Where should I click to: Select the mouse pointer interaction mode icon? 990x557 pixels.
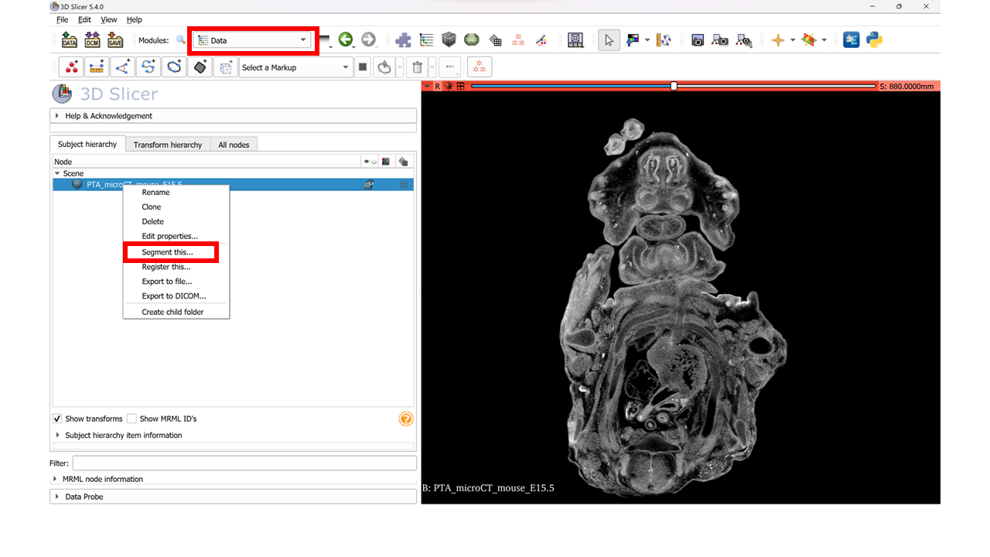(609, 40)
